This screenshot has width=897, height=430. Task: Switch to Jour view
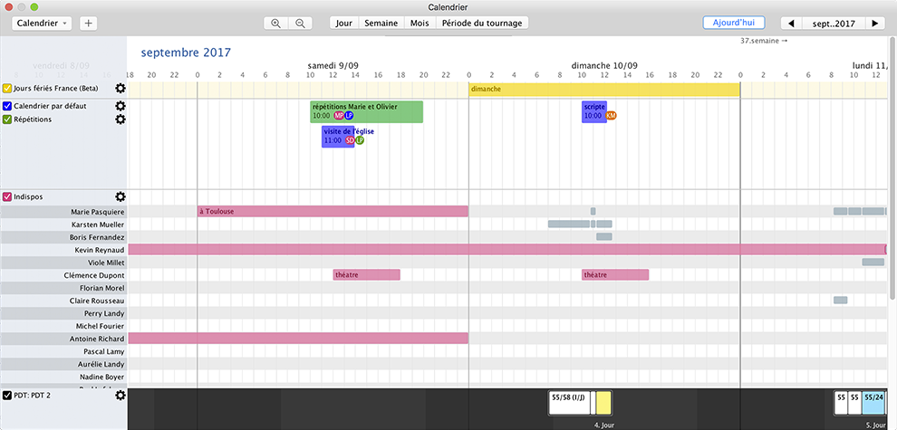click(x=343, y=24)
